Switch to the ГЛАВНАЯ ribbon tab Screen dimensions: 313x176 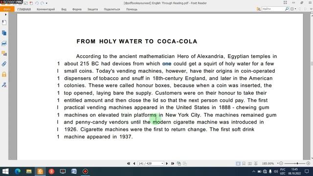click(x=24, y=9)
